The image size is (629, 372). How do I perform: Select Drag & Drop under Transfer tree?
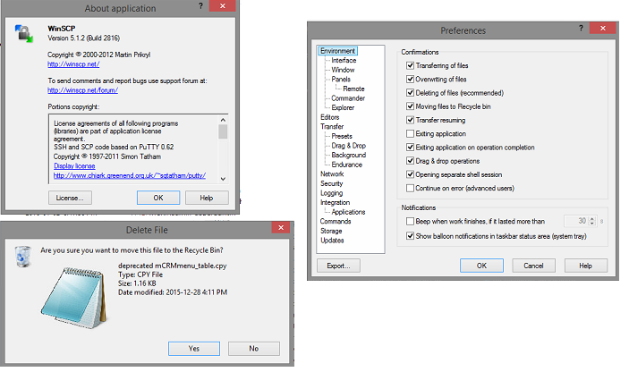(x=348, y=145)
